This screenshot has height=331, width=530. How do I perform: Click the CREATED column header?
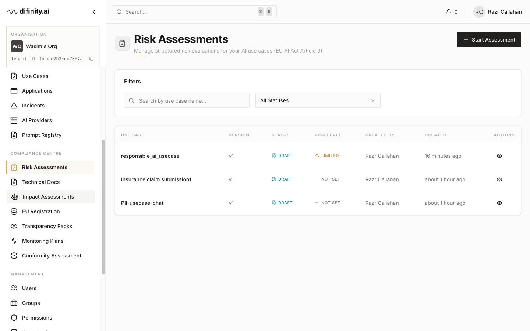[435, 135]
